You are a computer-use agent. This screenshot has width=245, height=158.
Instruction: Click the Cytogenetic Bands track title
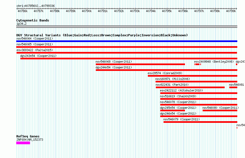pos(33,20)
